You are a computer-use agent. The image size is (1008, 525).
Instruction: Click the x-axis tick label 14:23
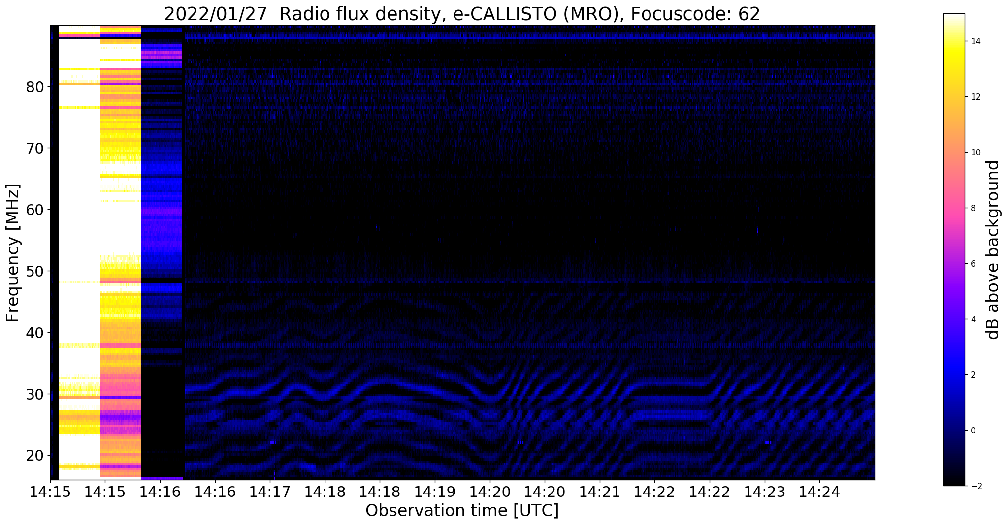765,492
